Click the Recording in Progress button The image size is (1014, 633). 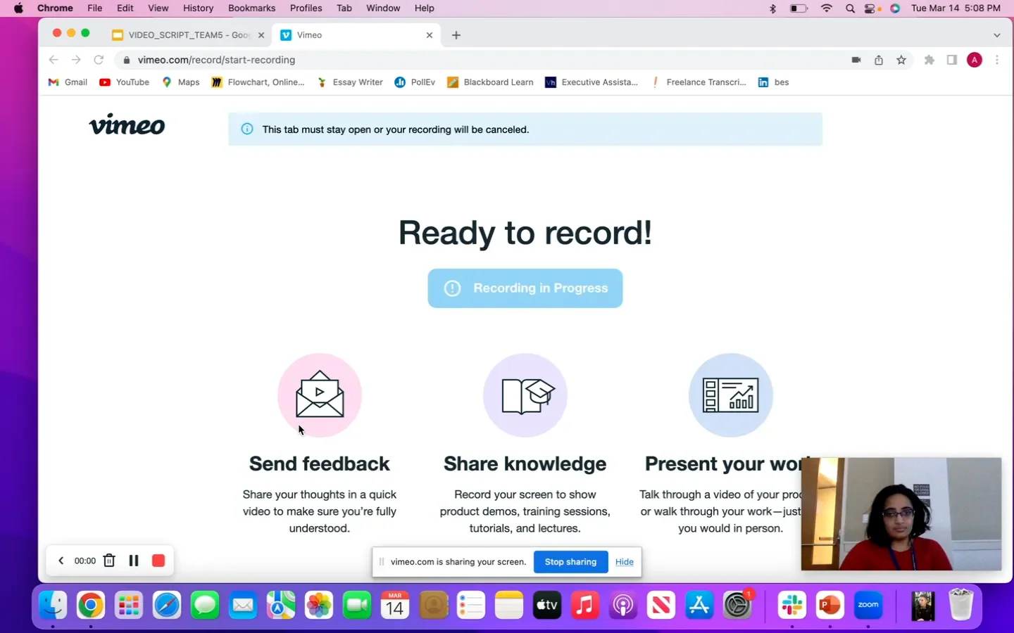pyautogui.click(x=525, y=288)
